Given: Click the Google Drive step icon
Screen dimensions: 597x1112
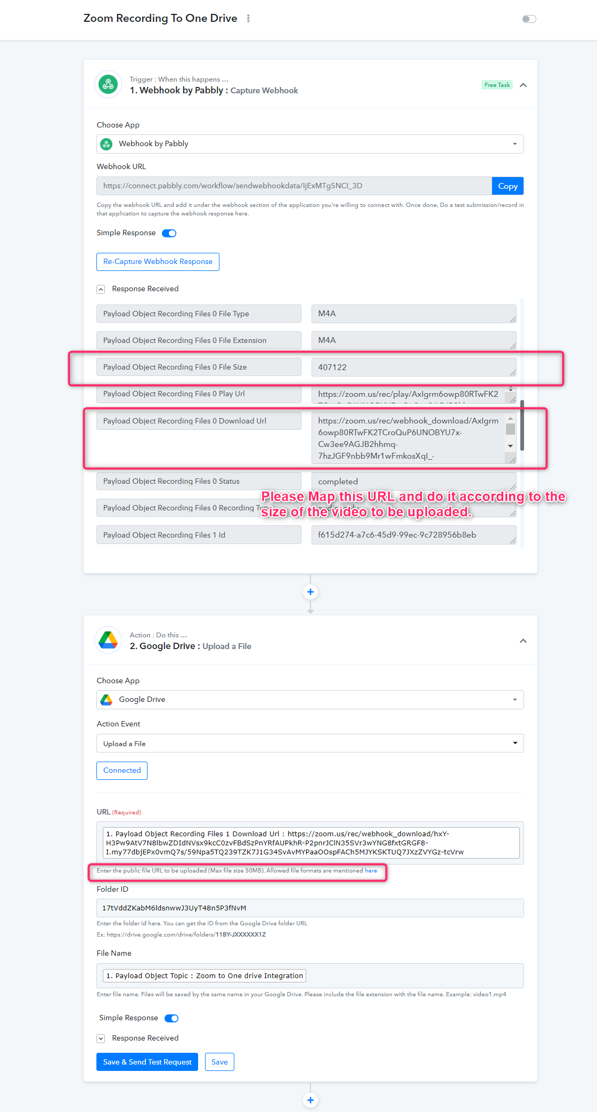Looking at the screenshot, I should click(108, 640).
